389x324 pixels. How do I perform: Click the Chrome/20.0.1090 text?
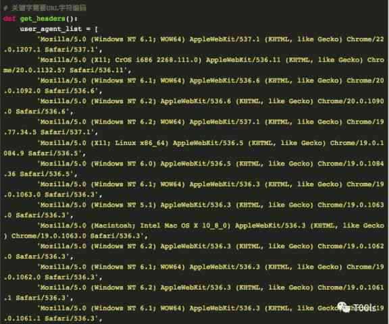(351, 101)
